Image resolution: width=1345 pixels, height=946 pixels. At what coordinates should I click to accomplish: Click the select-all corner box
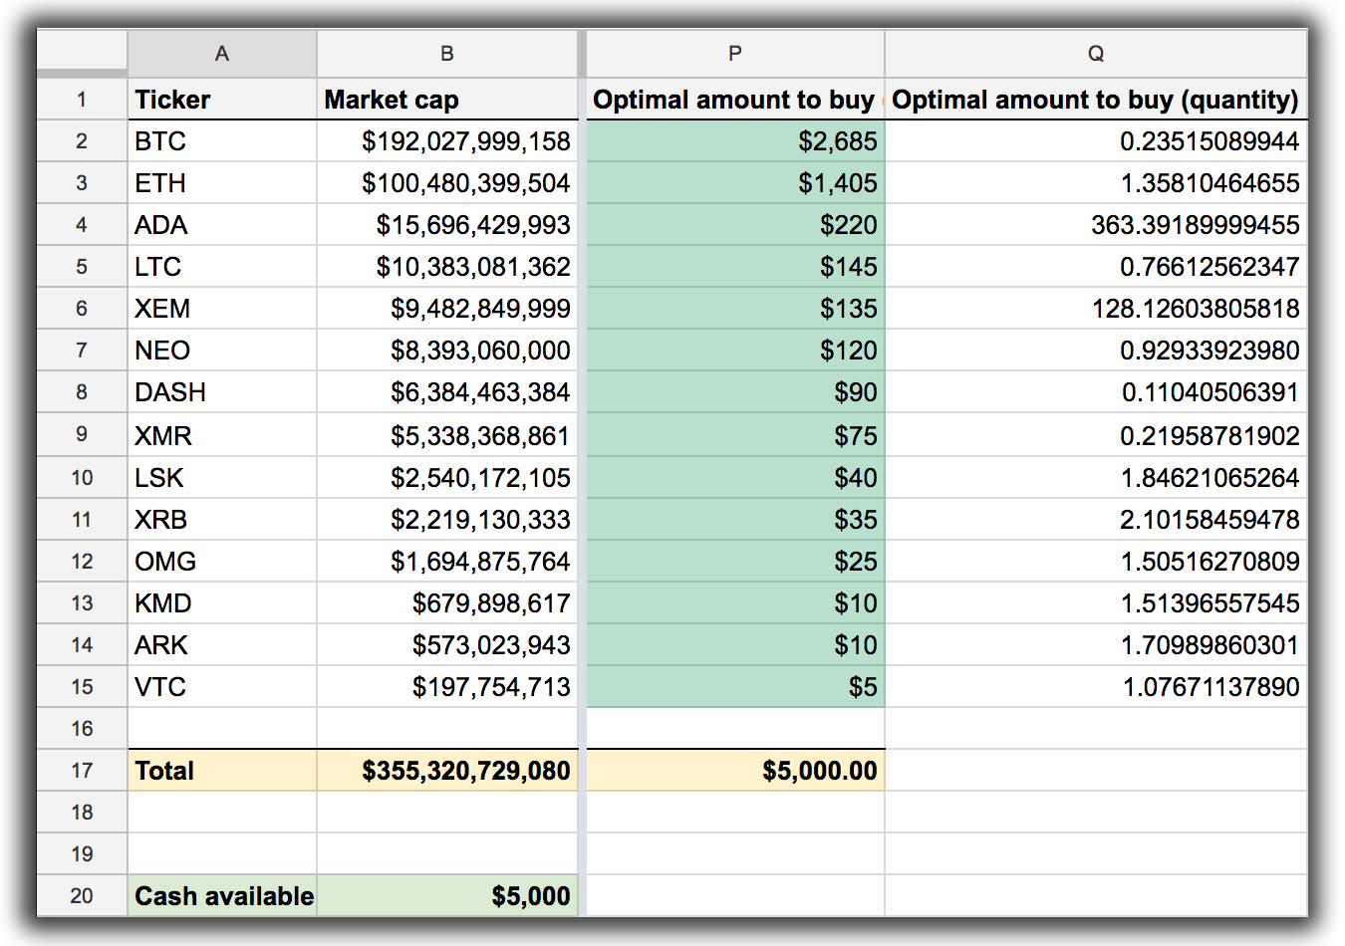click(x=82, y=54)
